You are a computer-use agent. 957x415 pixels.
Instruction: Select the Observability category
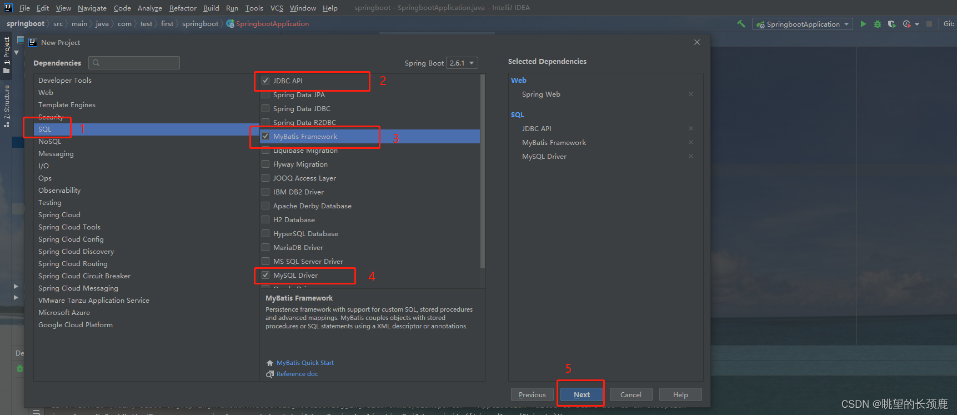tap(146, 190)
